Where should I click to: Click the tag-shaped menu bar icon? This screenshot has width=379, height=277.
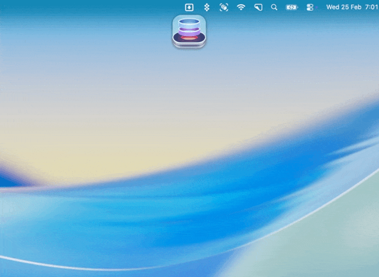pyautogui.click(x=258, y=8)
